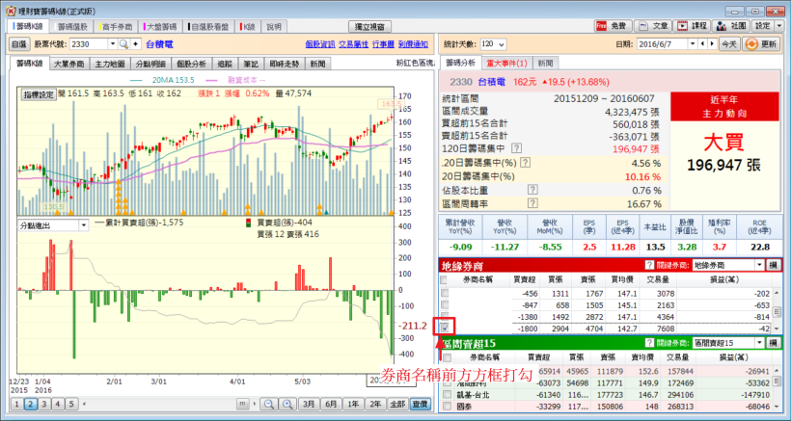Click the 指標設定 indicator settings button
Image resolution: width=791 pixels, height=421 pixels.
pyautogui.click(x=39, y=94)
